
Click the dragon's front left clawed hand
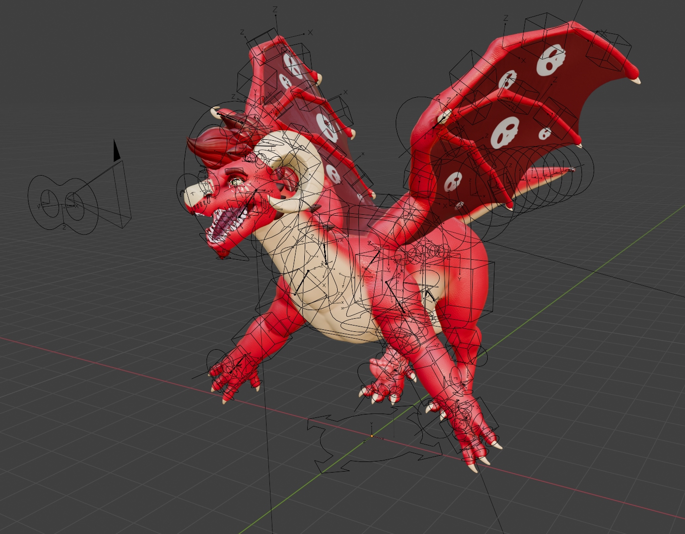[235, 375]
